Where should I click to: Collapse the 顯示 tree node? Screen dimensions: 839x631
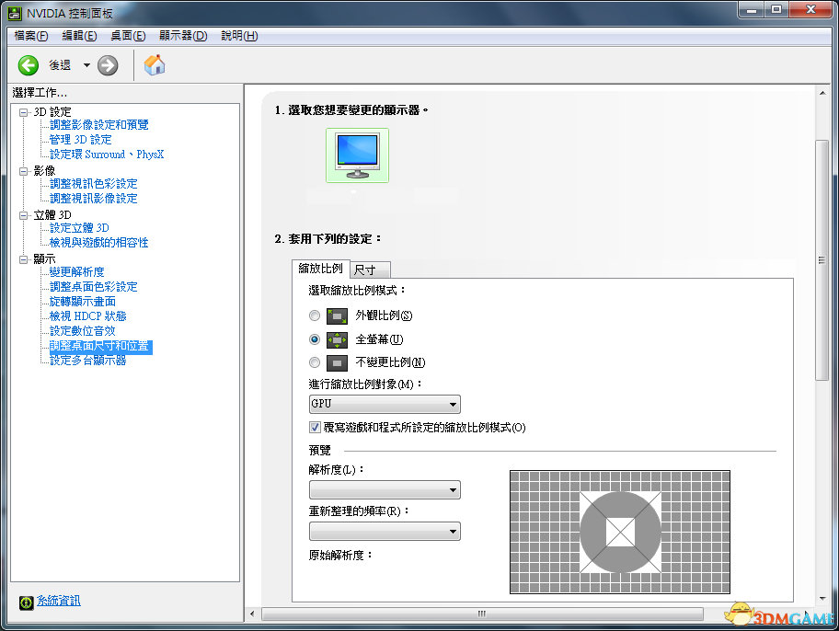tap(24, 259)
